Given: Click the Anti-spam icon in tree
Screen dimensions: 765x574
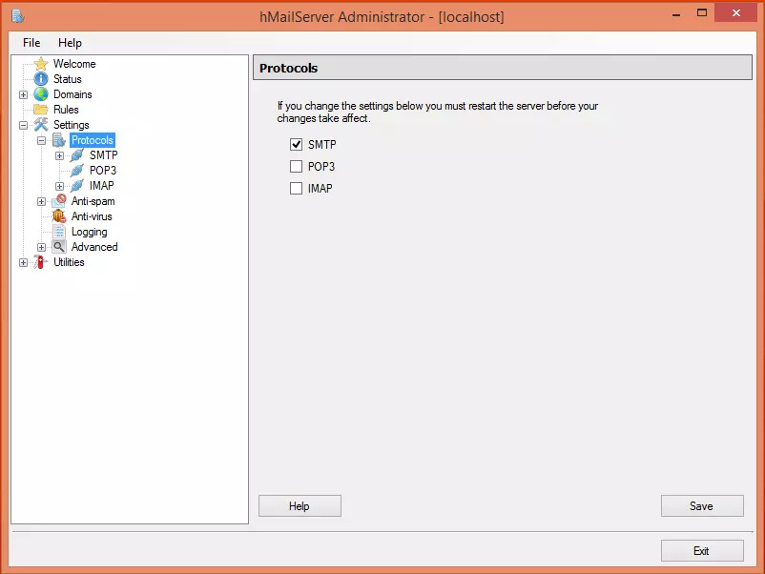Looking at the screenshot, I should 60,201.
